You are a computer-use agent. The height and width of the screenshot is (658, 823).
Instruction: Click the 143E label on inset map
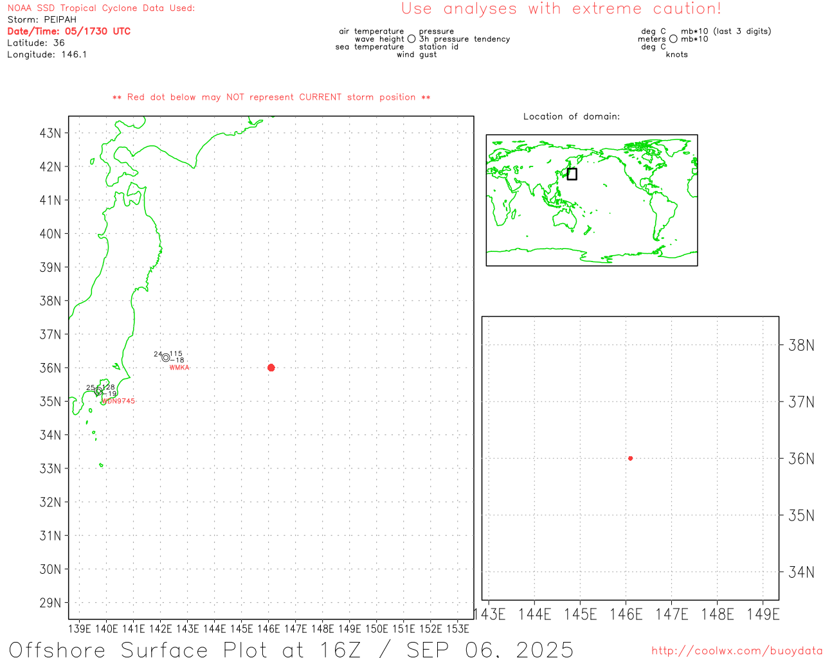tap(490, 614)
